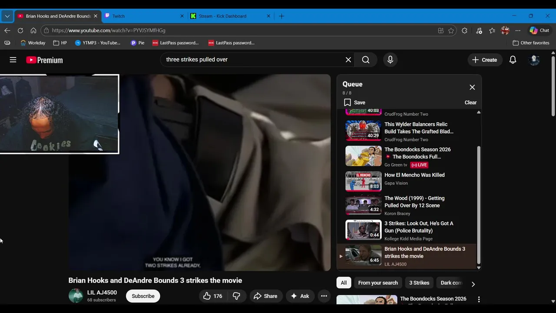The height and width of the screenshot is (313, 556).
Task: Show more filter chips with right arrow
Action: (x=473, y=284)
